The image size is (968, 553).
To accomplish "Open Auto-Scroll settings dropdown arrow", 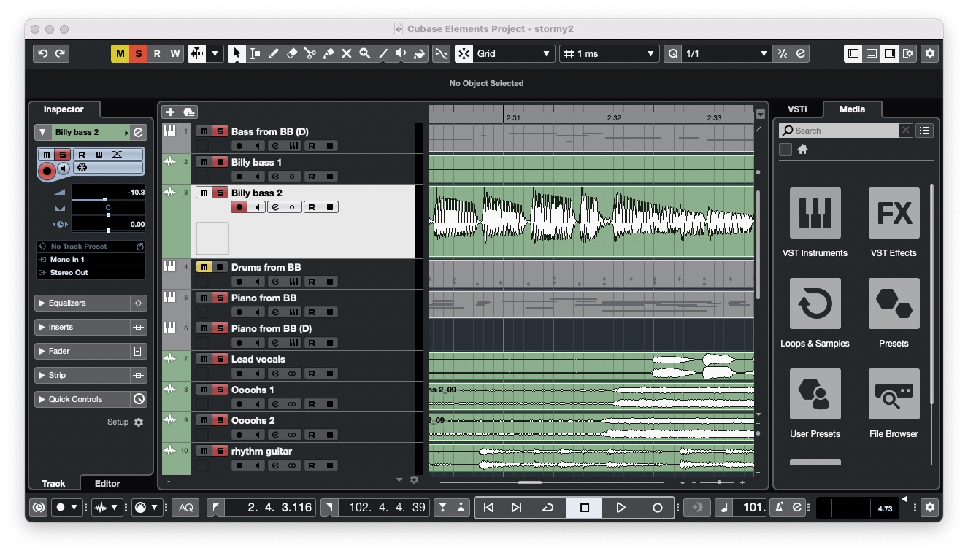I will (x=215, y=54).
